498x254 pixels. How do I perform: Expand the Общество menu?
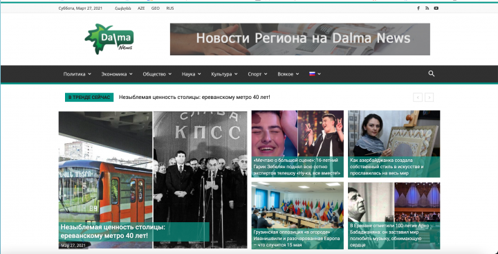tap(157, 74)
